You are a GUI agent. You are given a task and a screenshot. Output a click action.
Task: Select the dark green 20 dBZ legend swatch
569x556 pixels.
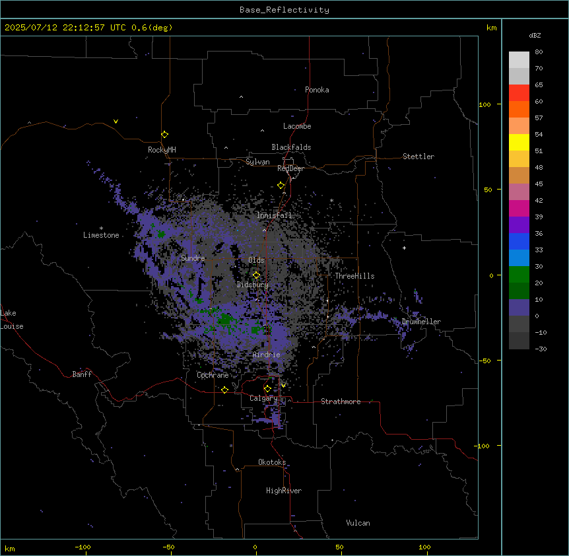[x=519, y=291]
